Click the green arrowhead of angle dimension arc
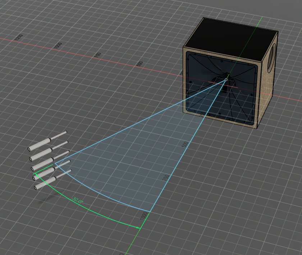Viewport: 302px width, 255px height. (138, 228)
